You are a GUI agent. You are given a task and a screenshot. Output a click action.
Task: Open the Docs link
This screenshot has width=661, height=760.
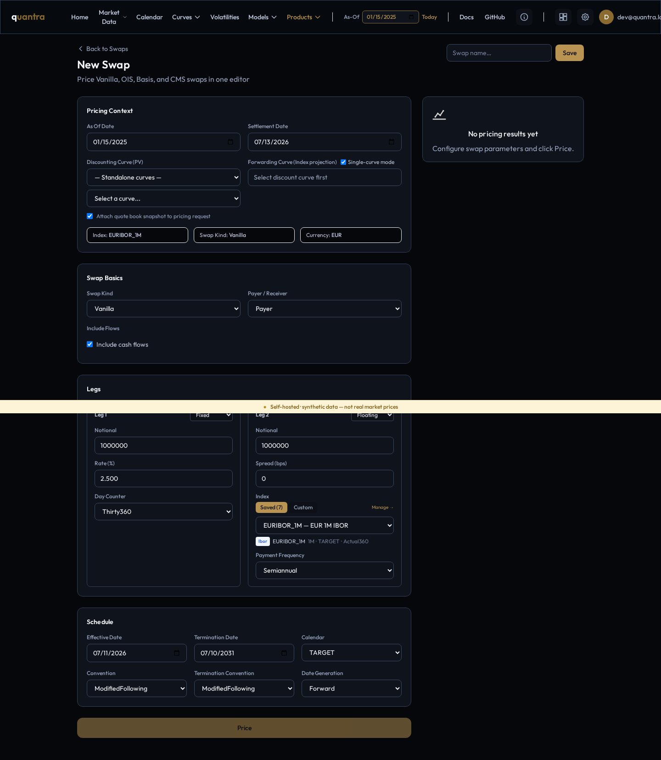[x=466, y=17]
